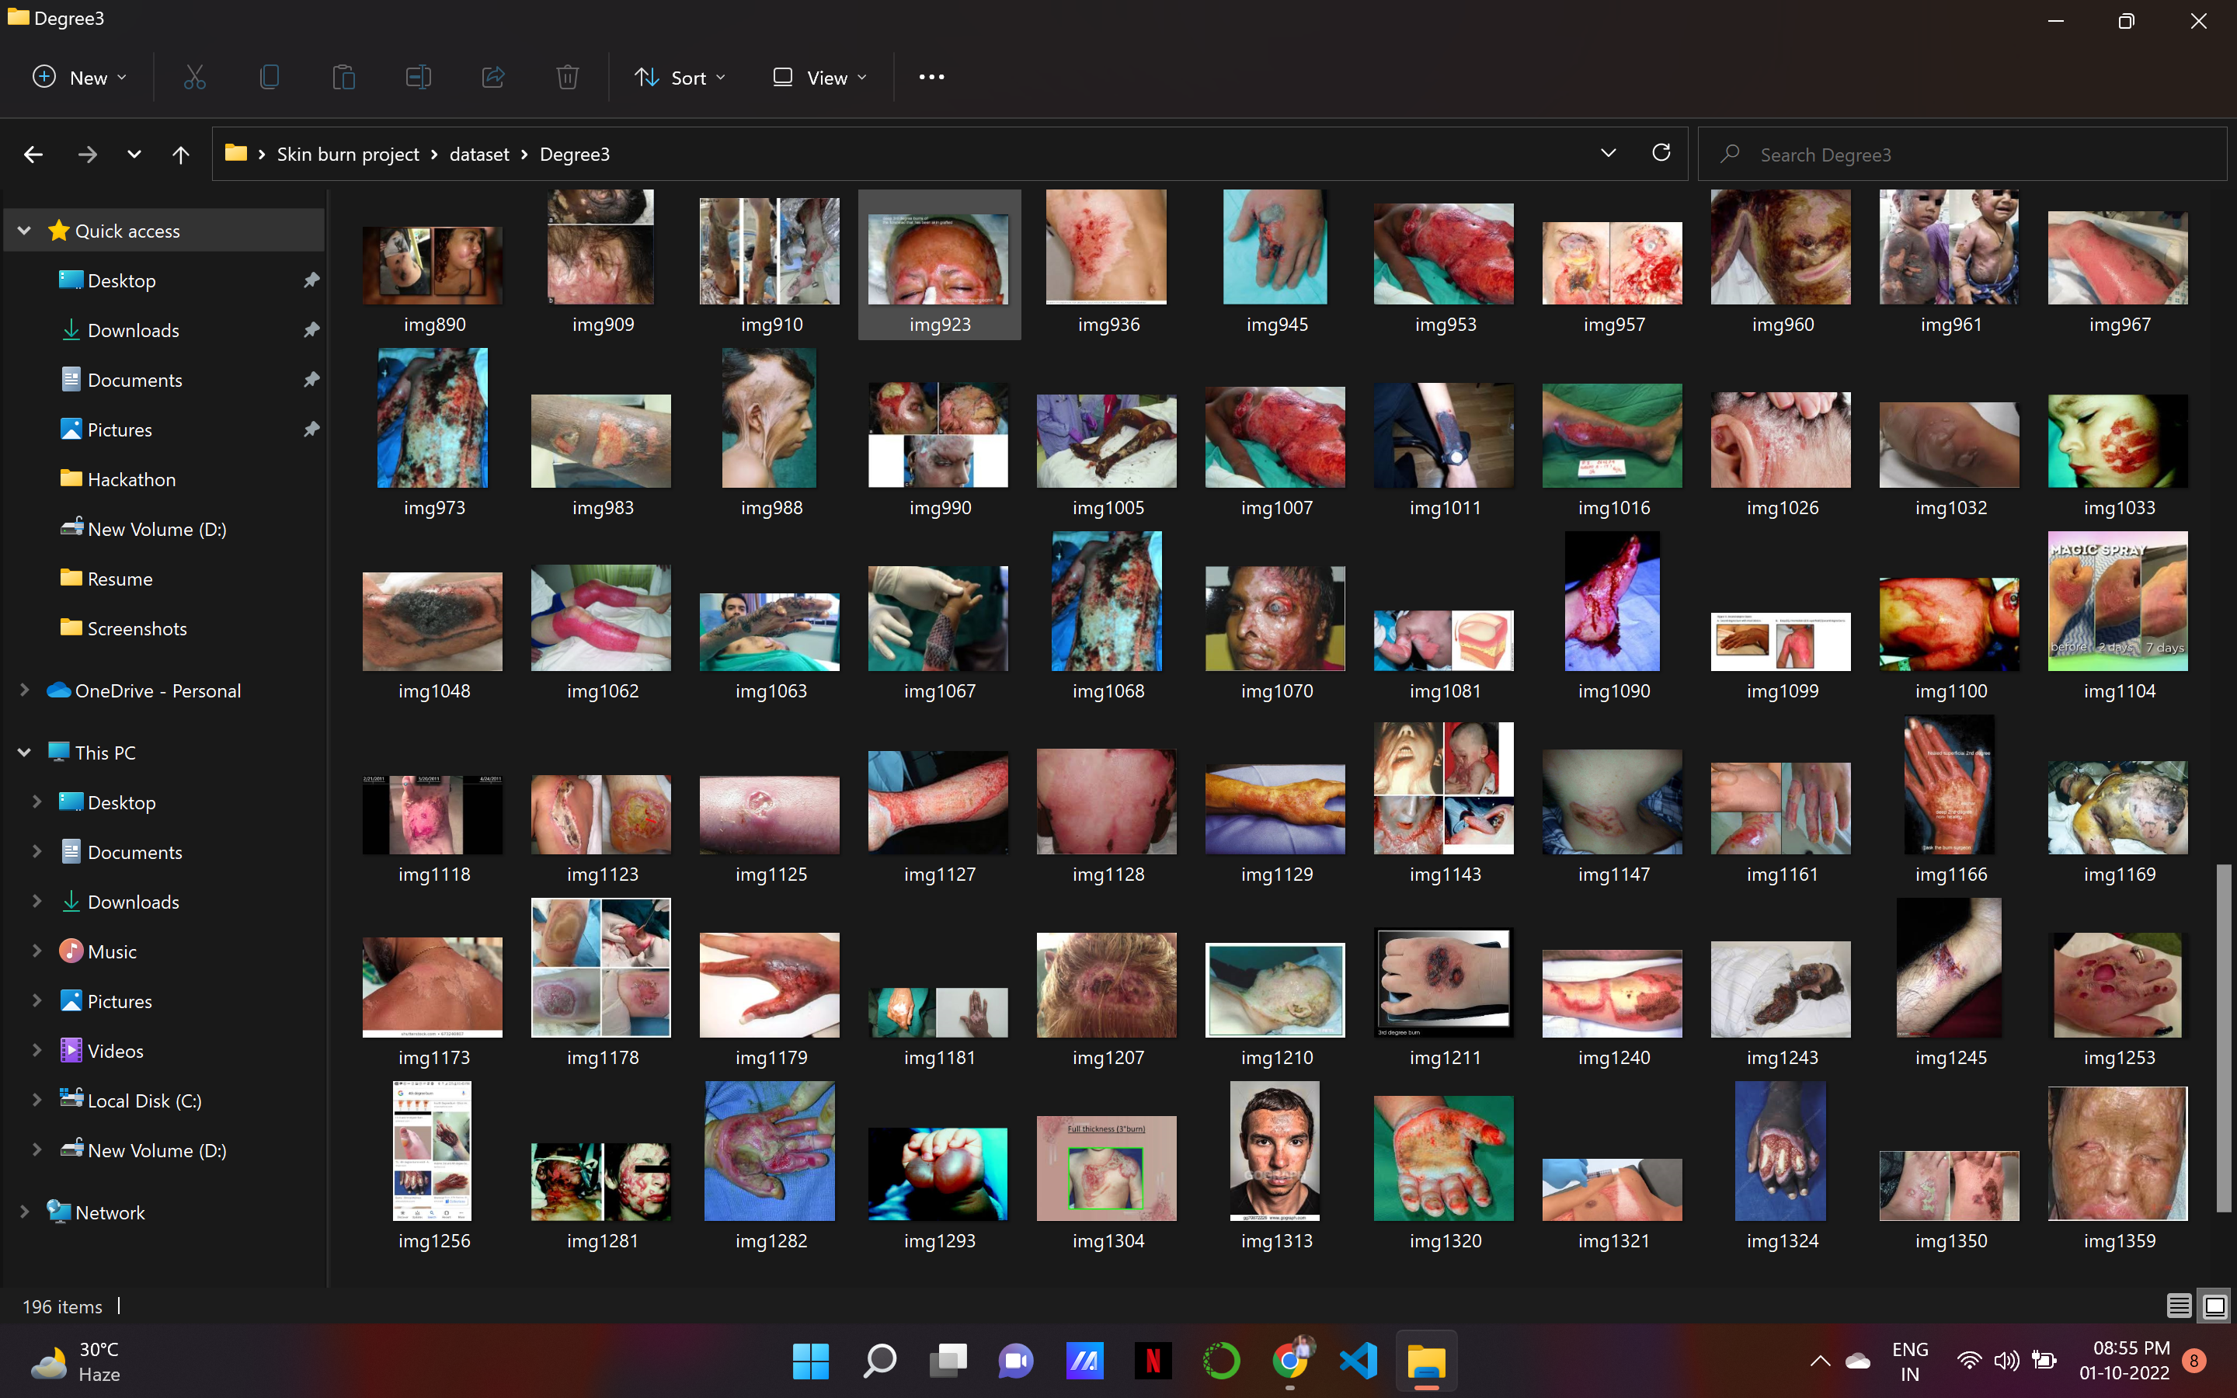Open the See more ellipsis menu

pos(931,78)
